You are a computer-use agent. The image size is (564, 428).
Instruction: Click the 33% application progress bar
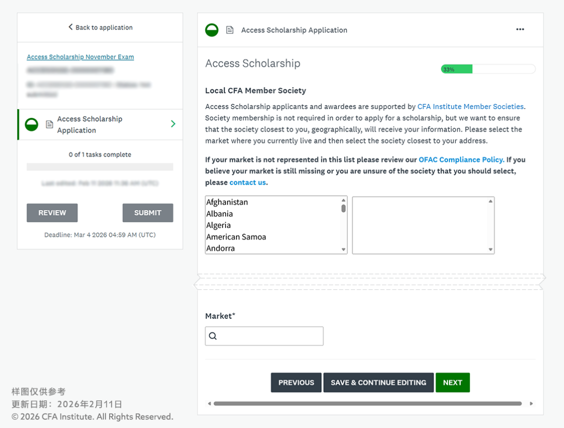tap(488, 69)
